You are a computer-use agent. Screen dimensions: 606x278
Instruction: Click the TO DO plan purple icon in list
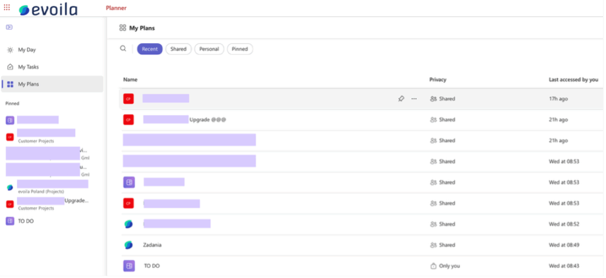pos(128,266)
